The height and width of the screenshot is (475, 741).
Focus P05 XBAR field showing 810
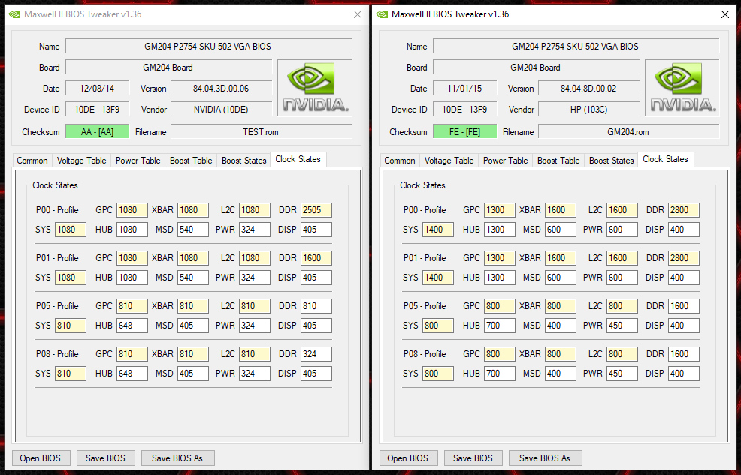pos(193,306)
